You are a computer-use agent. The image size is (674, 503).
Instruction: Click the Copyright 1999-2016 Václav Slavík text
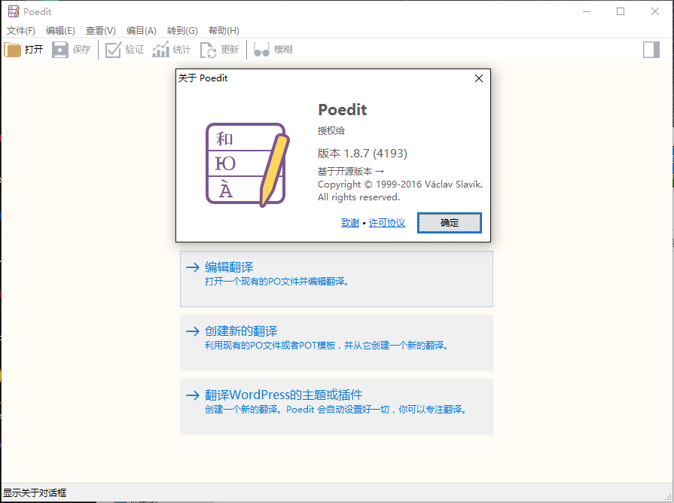coord(400,184)
